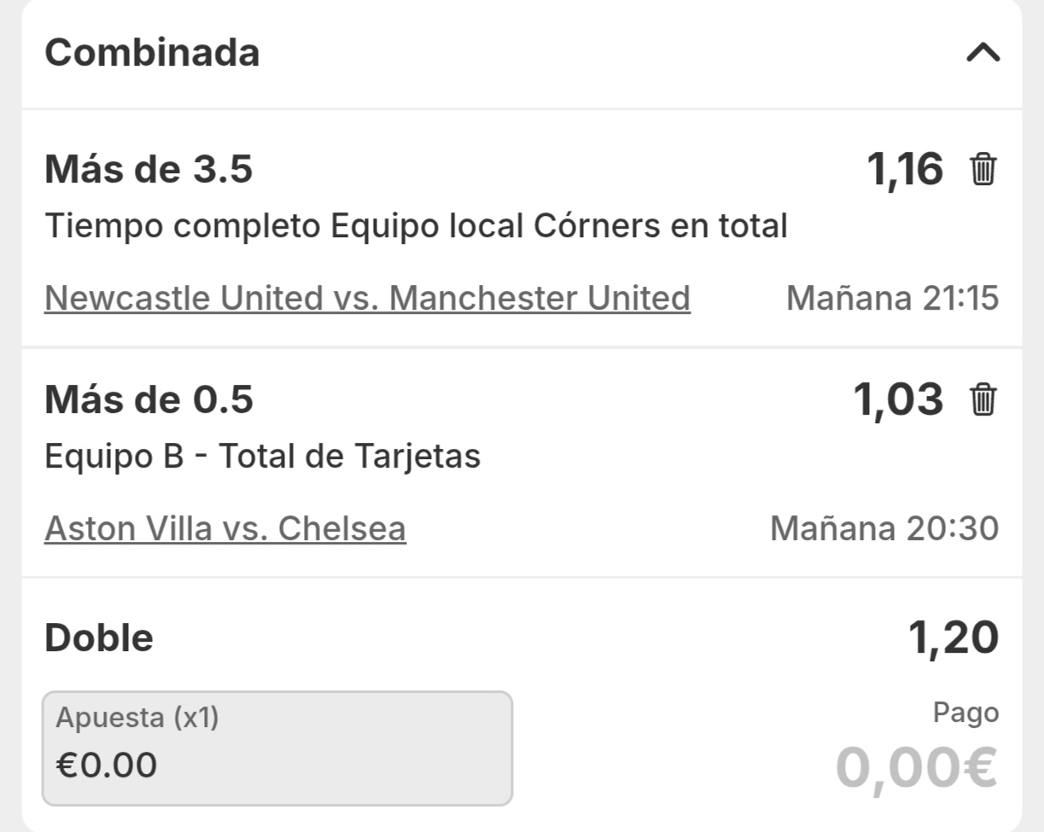Click the Más de 3.5 selection title
This screenshot has height=832, width=1044.
pyautogui.click(x=149, y=169)
